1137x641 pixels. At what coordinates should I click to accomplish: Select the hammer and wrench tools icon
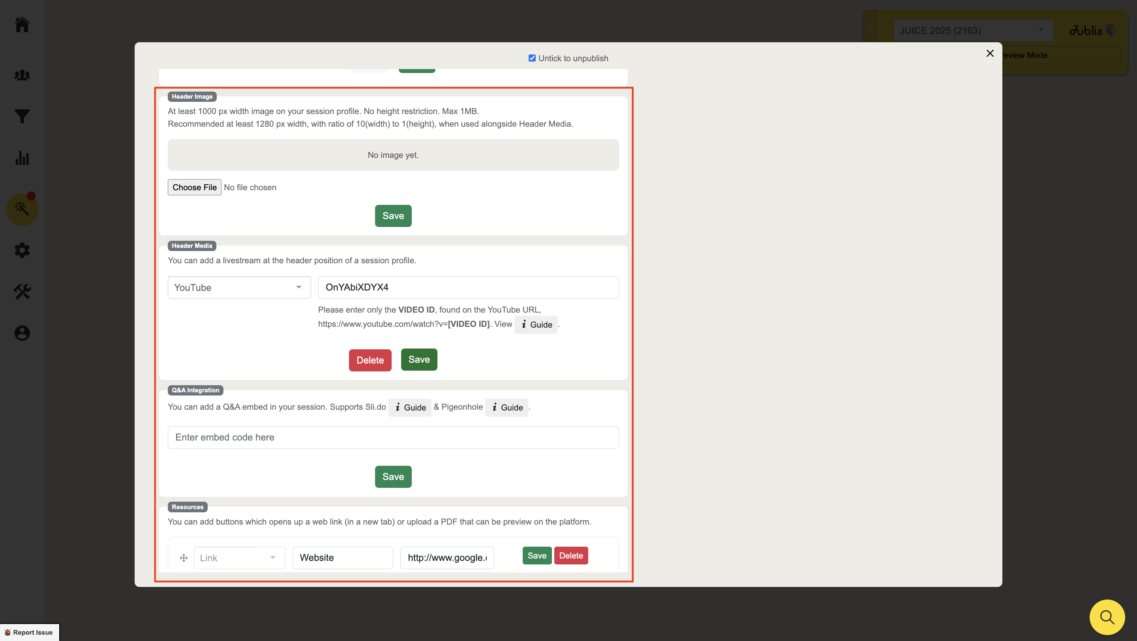coord(22,292)
